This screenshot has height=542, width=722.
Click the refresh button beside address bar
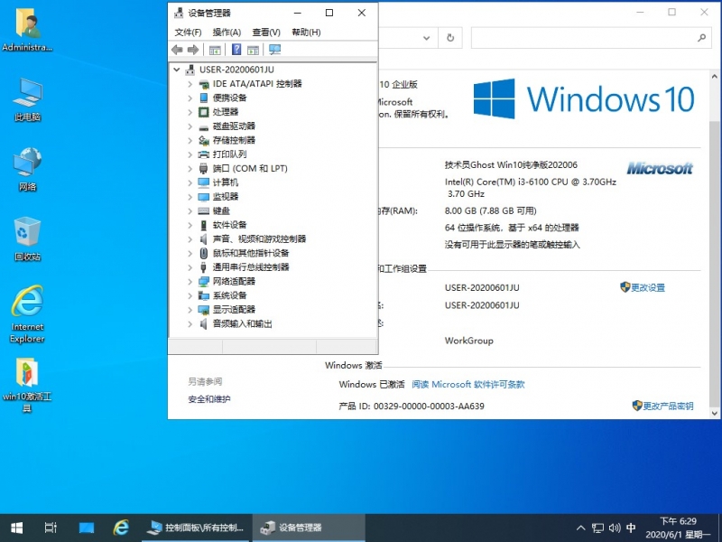(x=450, y=38)
